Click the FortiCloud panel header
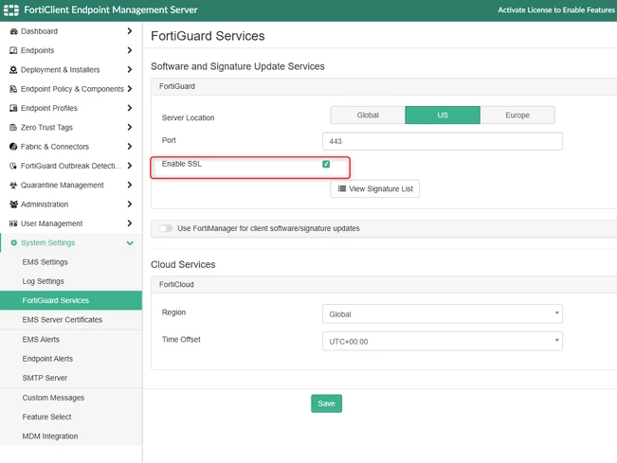Viewport: 617px width, 463px height. click(384, 284)
